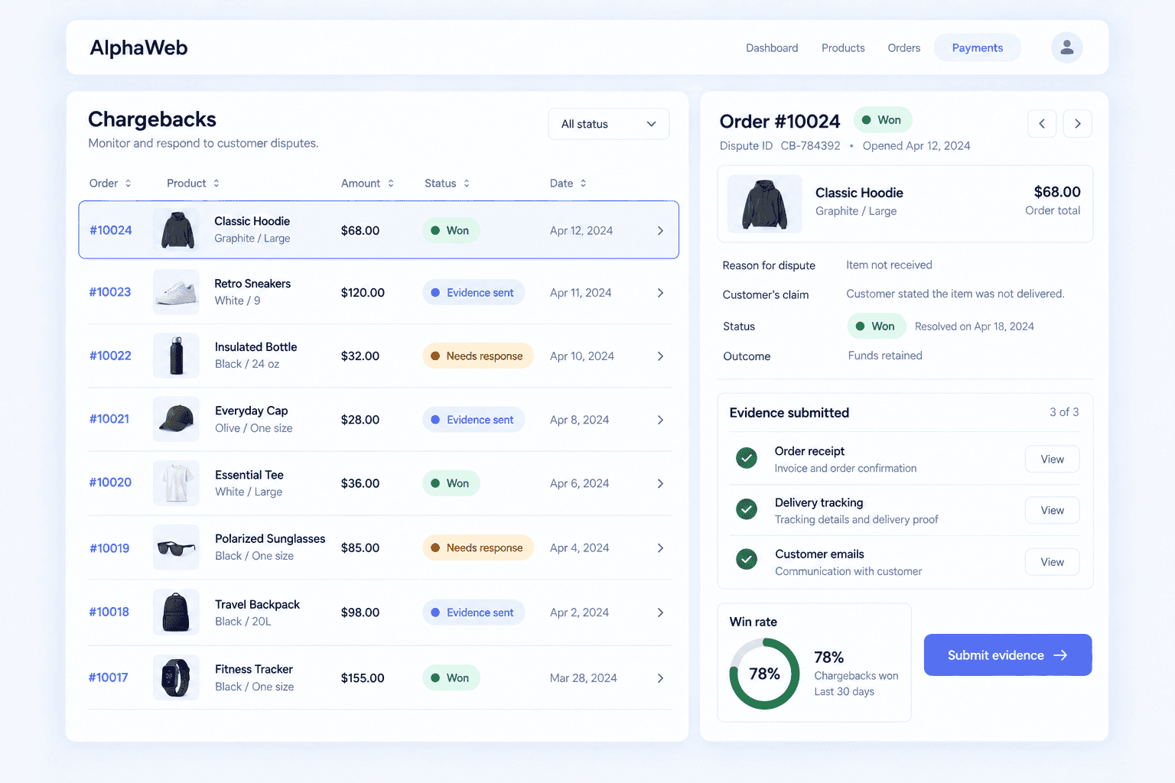Go to next order with right chevron

click(x=1077, y=124)
